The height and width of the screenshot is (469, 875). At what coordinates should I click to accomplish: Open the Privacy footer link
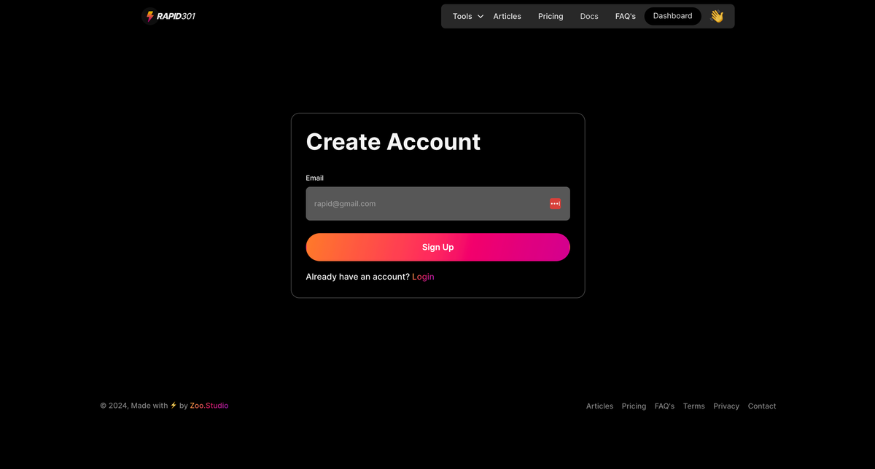tap(726, 406)
